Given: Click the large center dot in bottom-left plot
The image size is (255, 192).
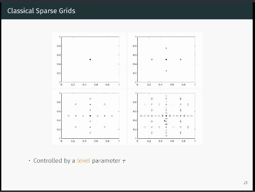Looking at the screenshot, I should point(90,116).
